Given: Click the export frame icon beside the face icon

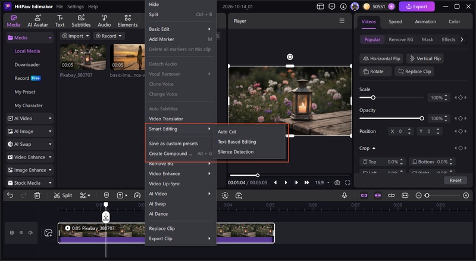Looking at the screenshot, I should point(239,195).
